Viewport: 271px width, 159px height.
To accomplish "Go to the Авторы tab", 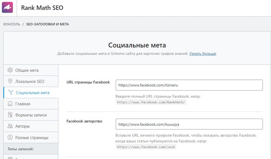I will (x=31, y=126).
